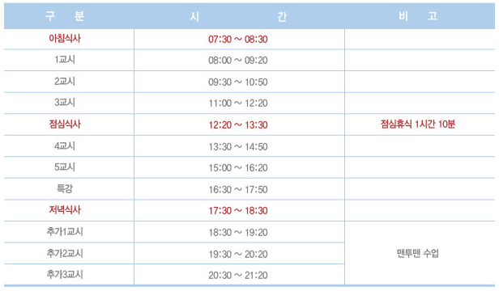Viewport: 499px width, 291px height.
Task: Click the 비고 column header
Action: coord(418,16)
